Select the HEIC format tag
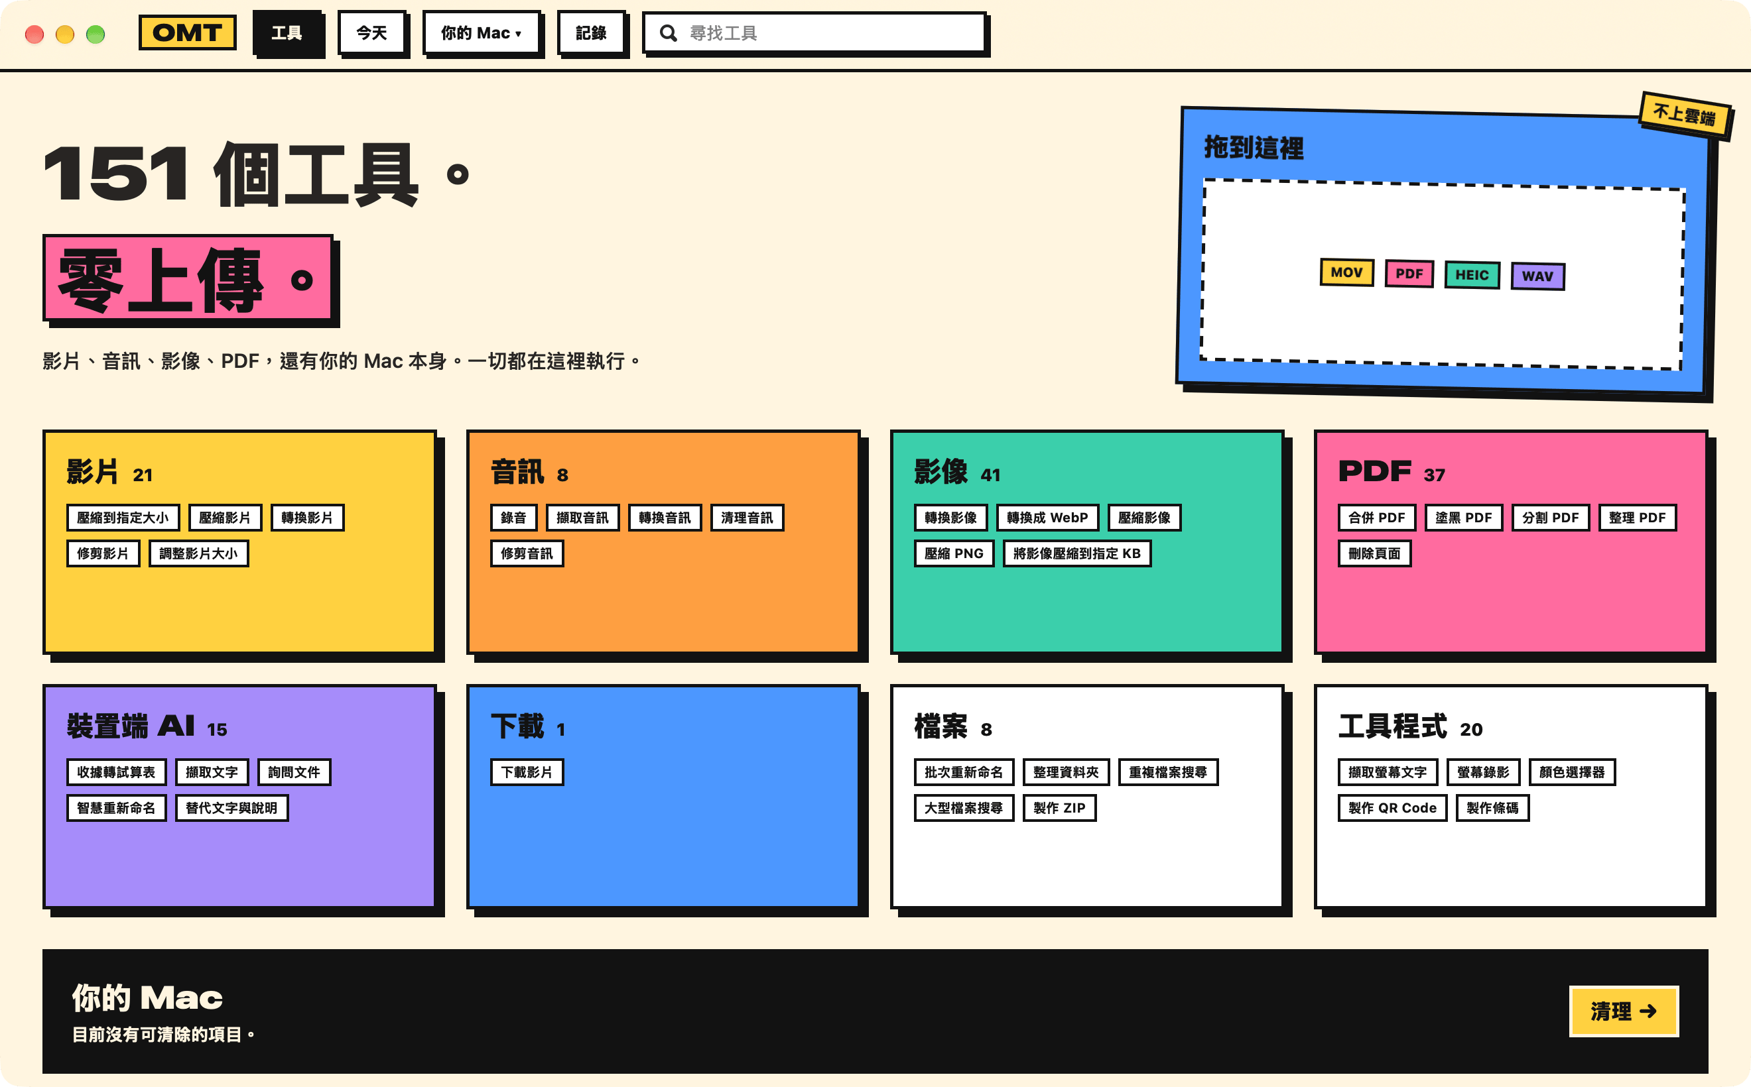Image resolution: width=1751 pixels, height=1087 pixels. pos(1472,274)
